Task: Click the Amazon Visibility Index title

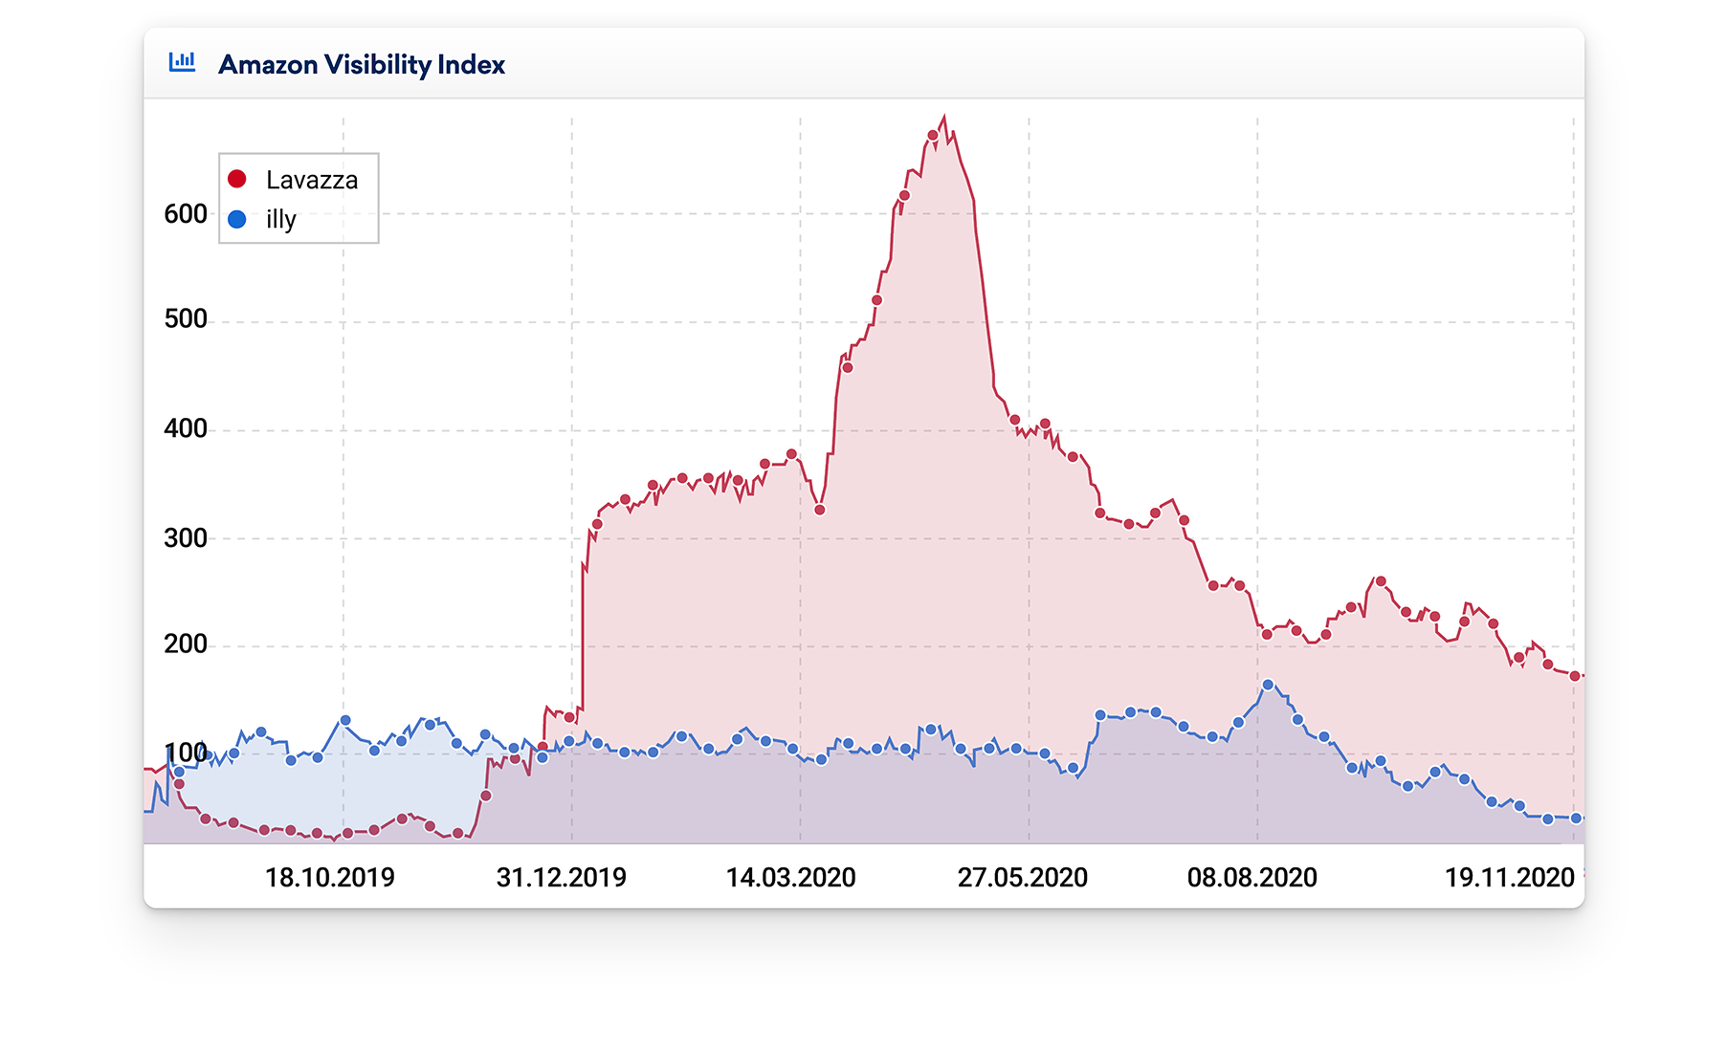Action: [361, 64]
